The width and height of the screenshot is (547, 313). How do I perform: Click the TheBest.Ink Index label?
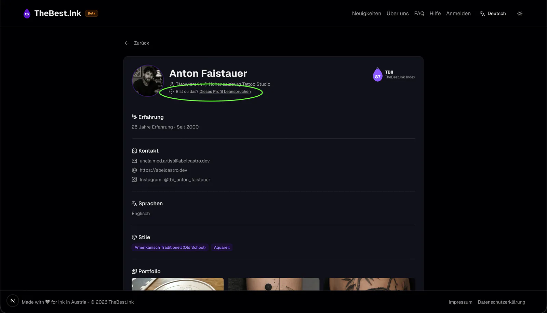[x=400, y=77]
